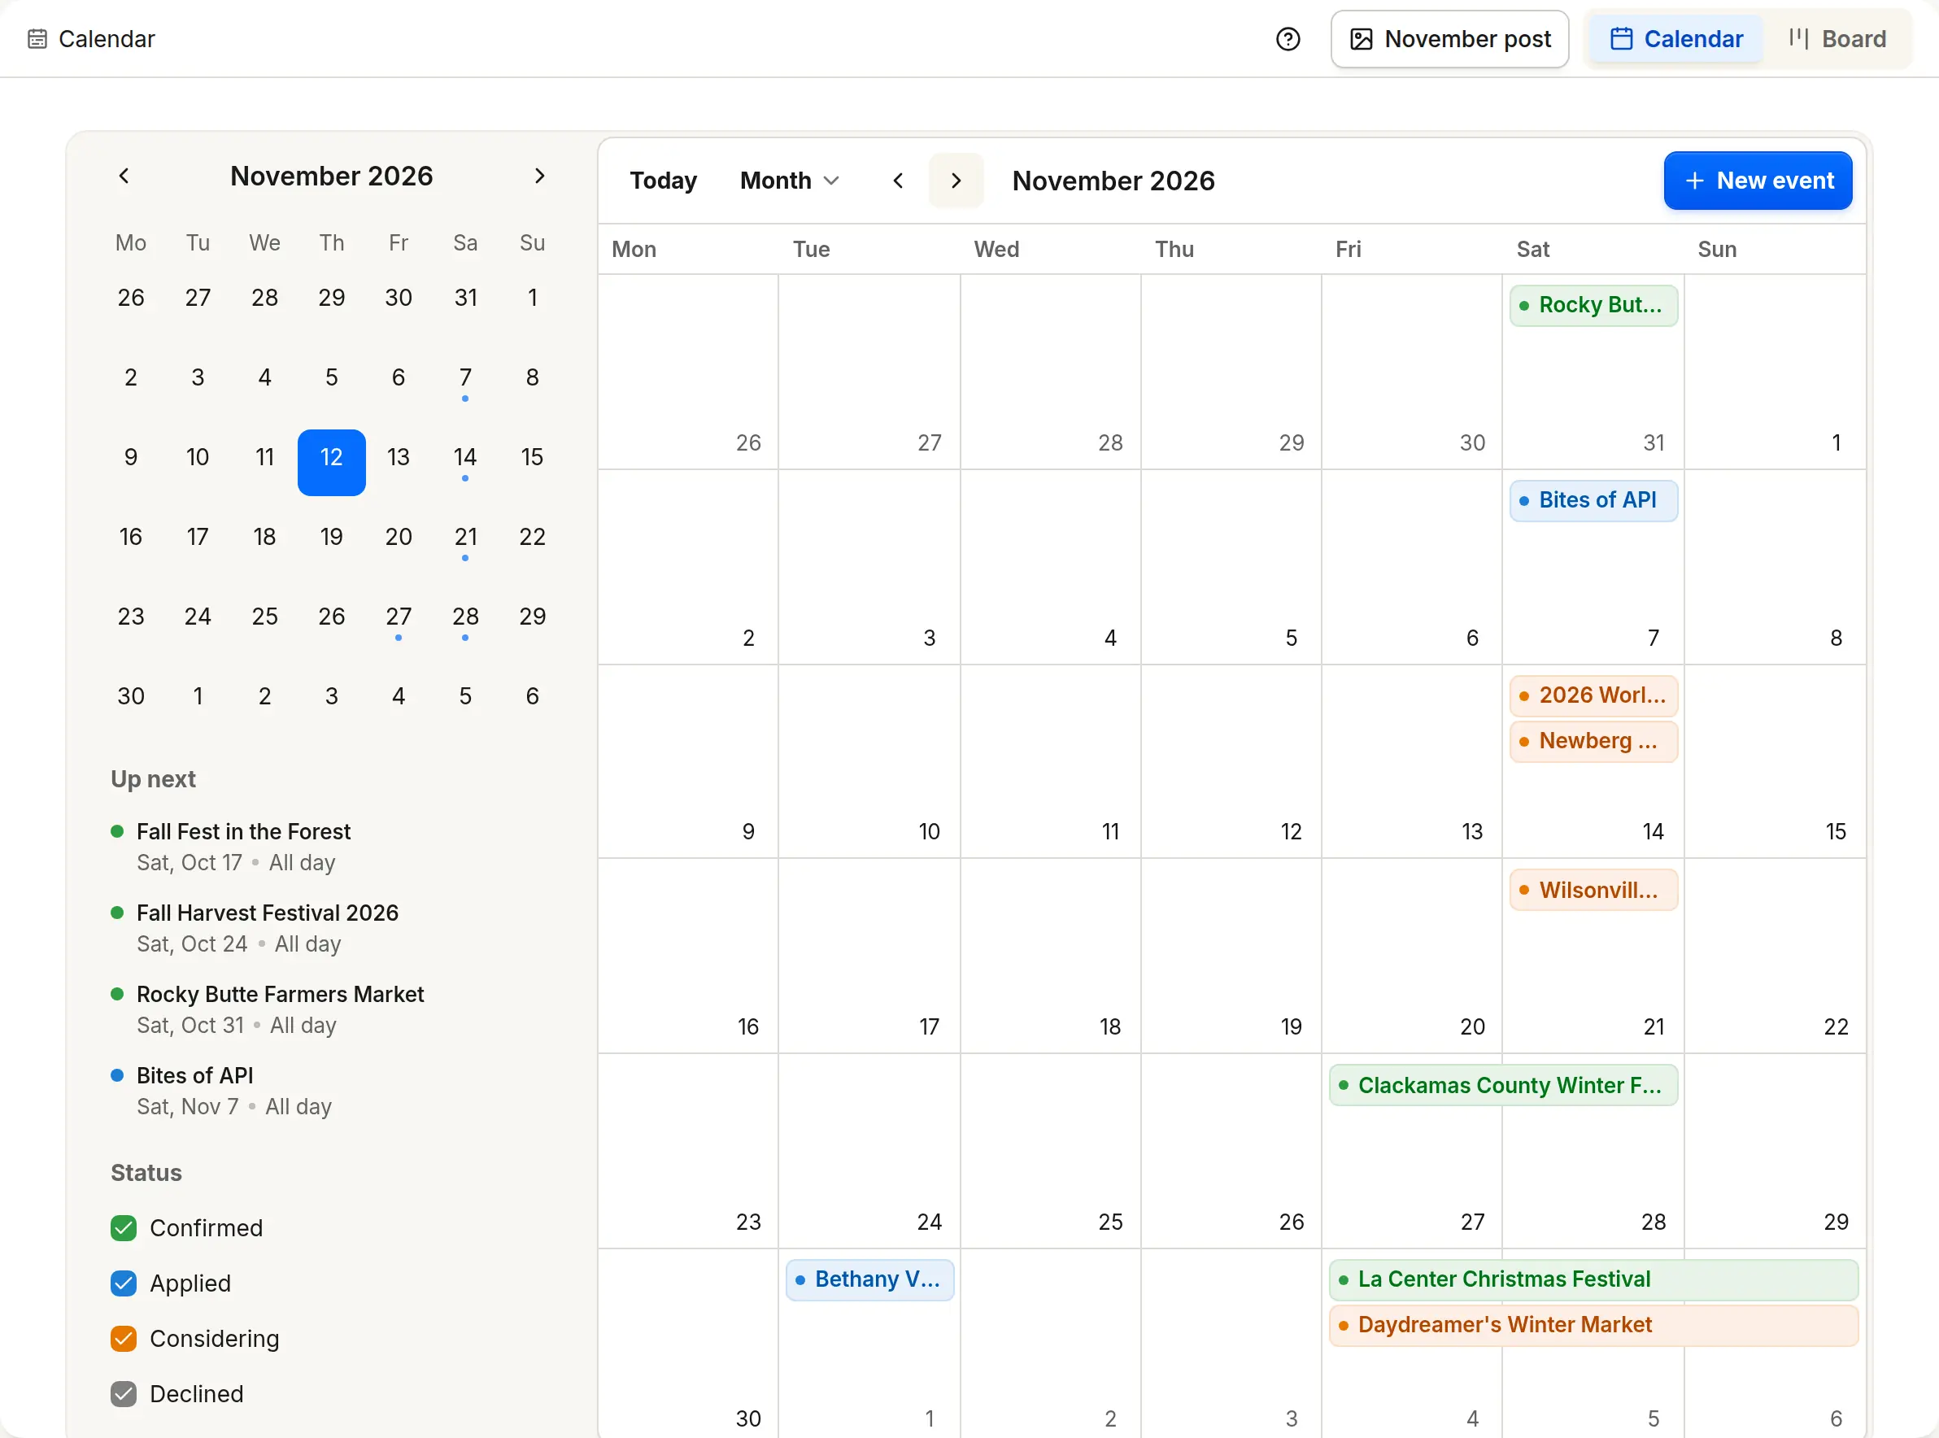Open the La Center Christmas Festival event
The image size is (1939, 1438).
(x=1593, y=1279)
